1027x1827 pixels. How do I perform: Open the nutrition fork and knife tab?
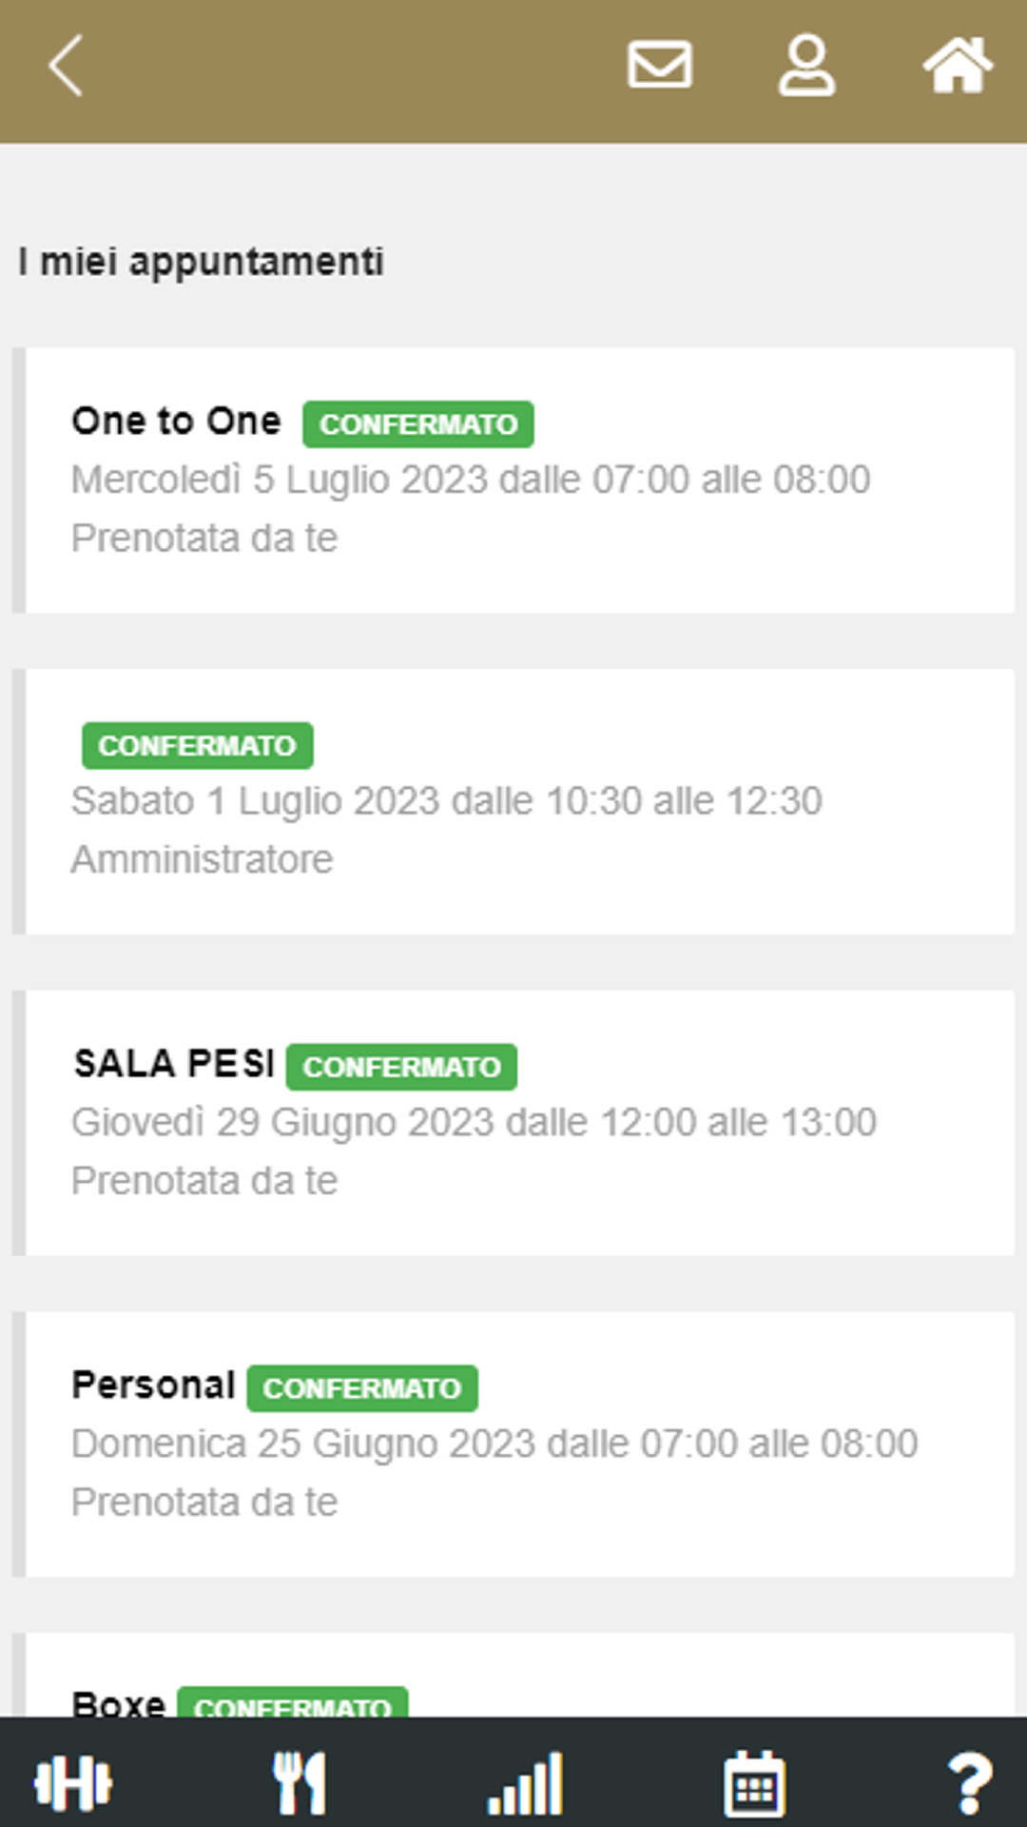point(300,1782)
